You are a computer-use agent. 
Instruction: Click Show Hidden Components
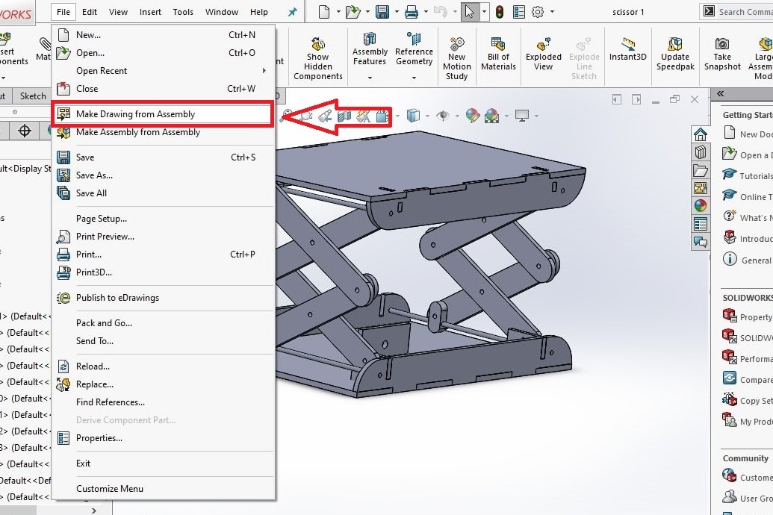click(x=318, y=58)
